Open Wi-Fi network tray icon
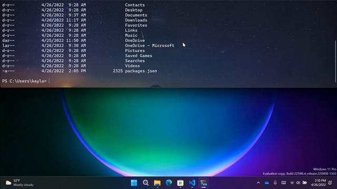337x189 pixels. click(292, 183)
